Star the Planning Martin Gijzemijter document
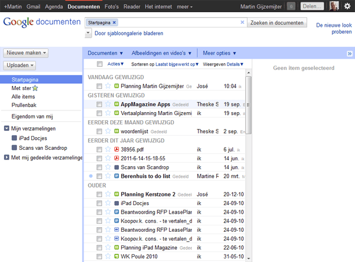355x262 pixels. click(x=108, y=86)
